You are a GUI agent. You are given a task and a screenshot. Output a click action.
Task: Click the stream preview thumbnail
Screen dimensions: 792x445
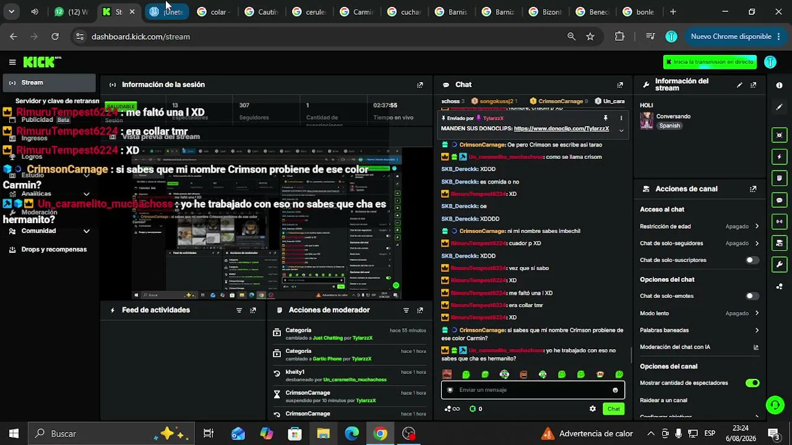click(x=267, y=224)
